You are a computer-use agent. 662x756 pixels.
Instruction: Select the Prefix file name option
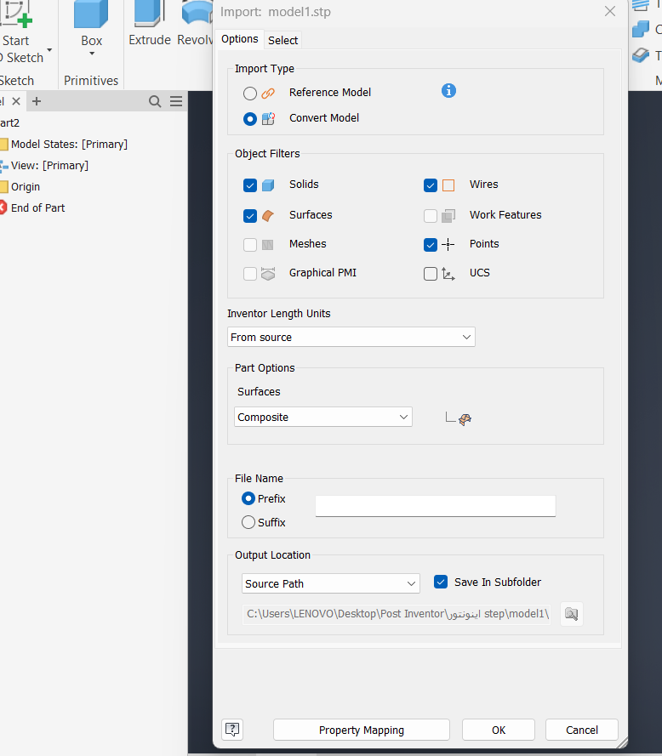[x=248, y=498]
